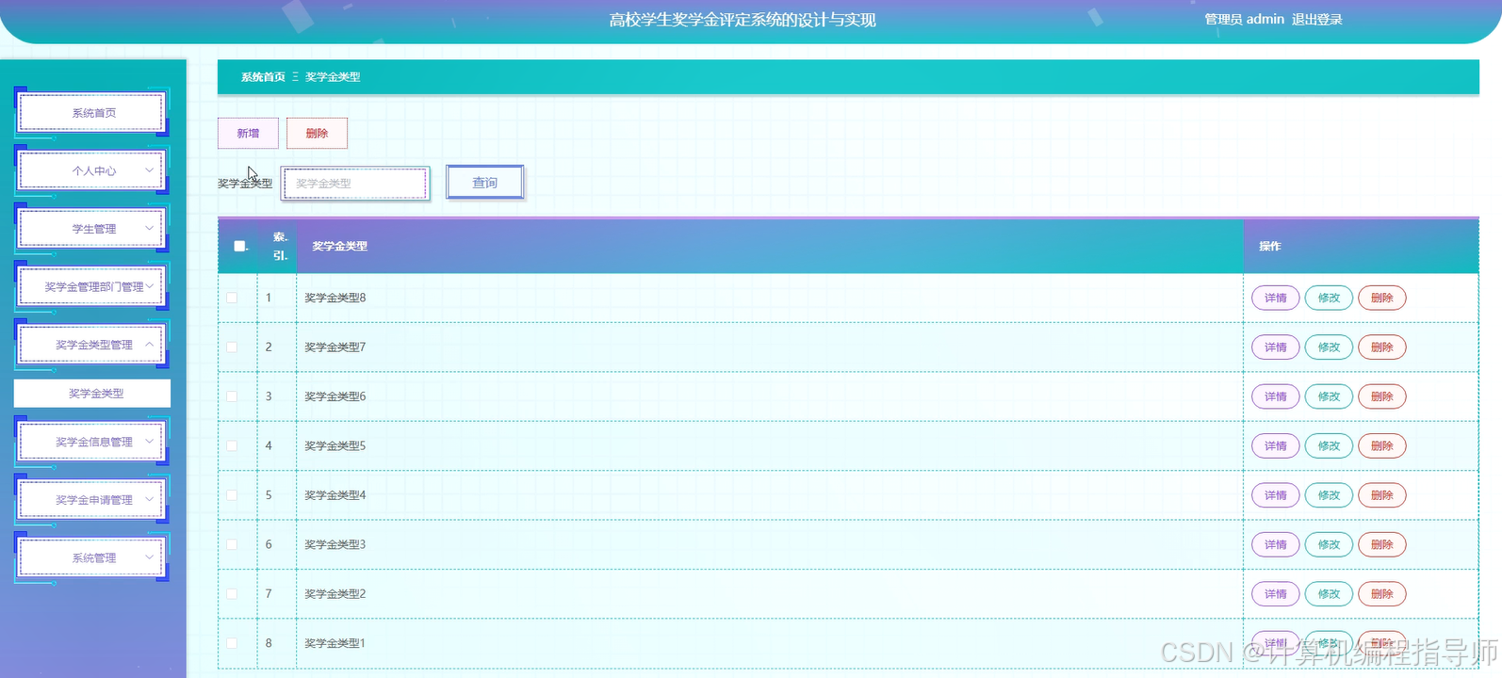View 详情 for 奖学金类型7
Viewport: 1502px width, 678px height.
click(x=1276, y=347)
